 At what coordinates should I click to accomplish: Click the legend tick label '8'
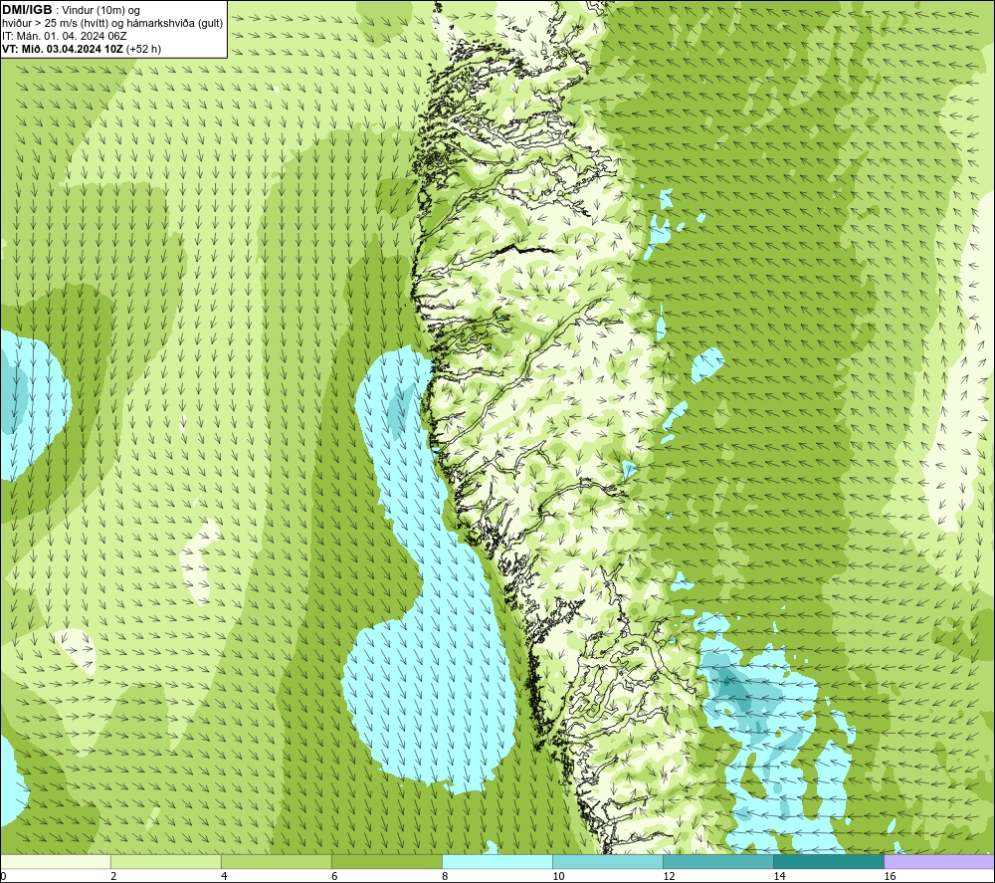tap(445, 876)
